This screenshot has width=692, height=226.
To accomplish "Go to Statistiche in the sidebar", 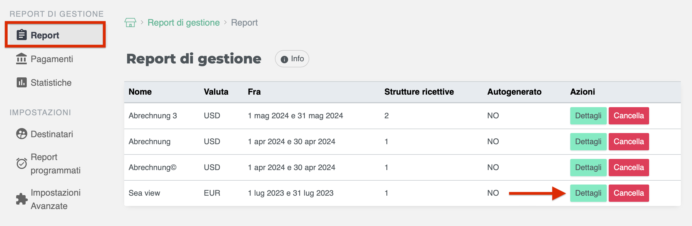I will pyautogui.click(x=51, y=83).
